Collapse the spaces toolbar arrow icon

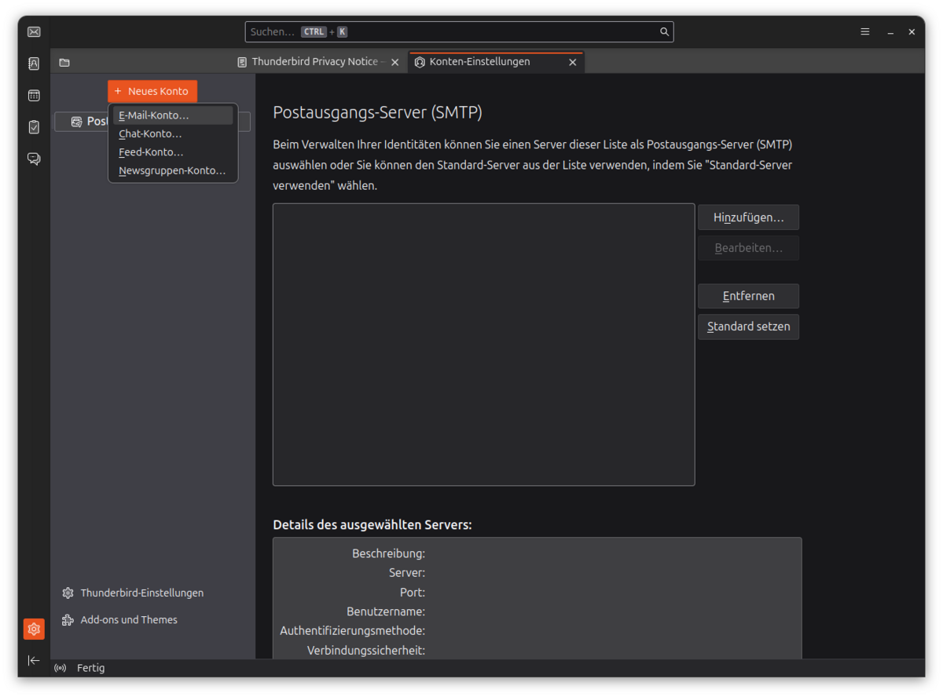pos(34,660)
